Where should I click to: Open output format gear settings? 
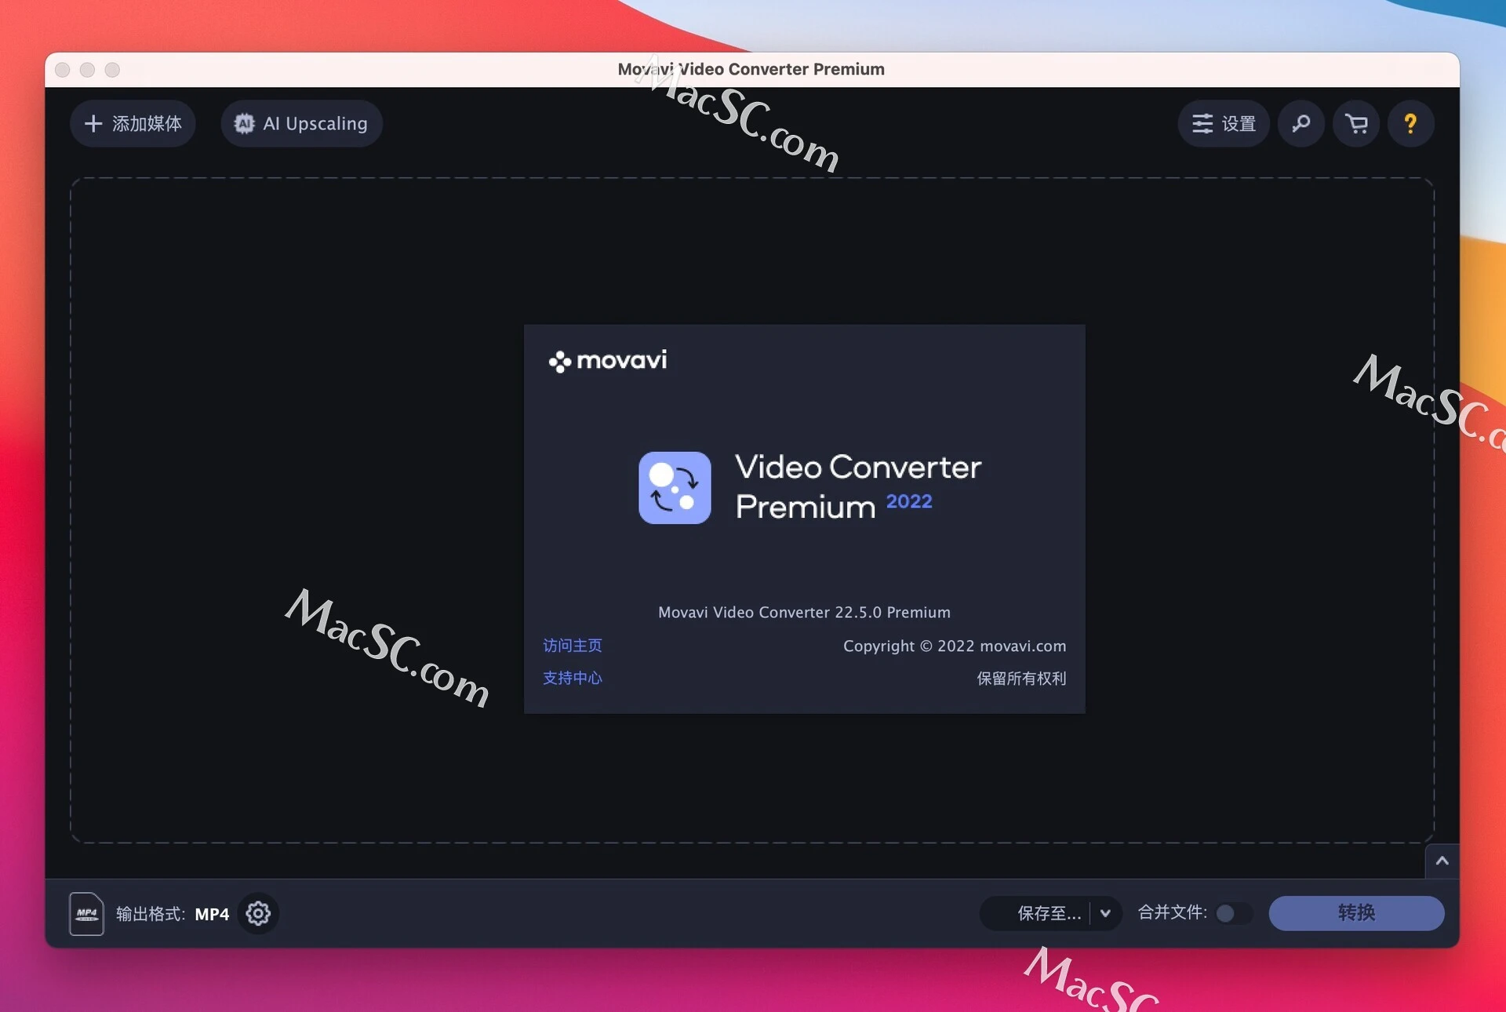(258, 913)
